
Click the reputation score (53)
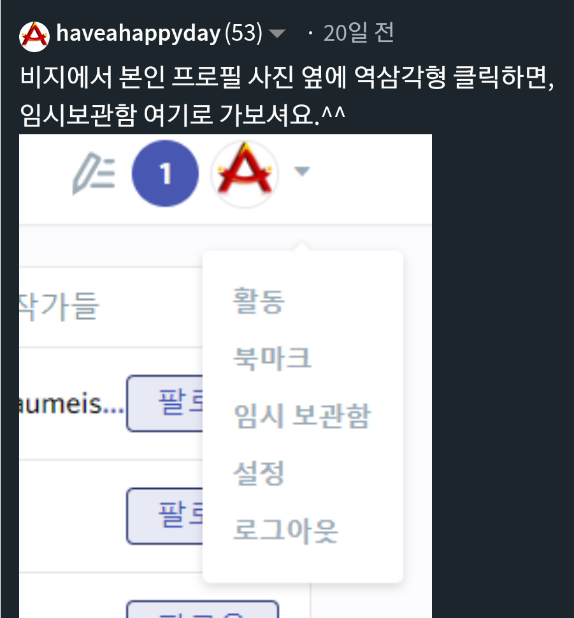click(243, 33)
